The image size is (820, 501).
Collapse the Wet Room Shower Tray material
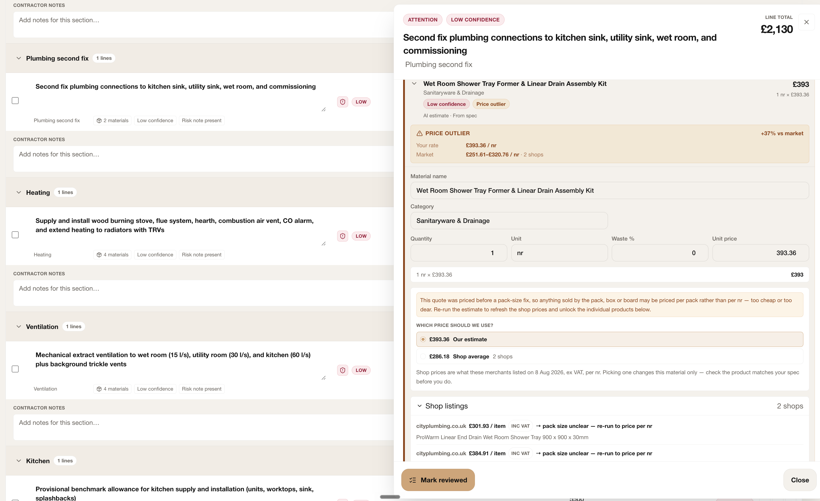click(x=414, y=84)
